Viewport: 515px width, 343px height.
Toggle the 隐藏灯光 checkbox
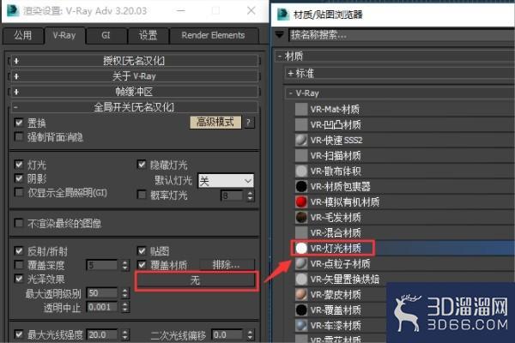pos(142,164)
